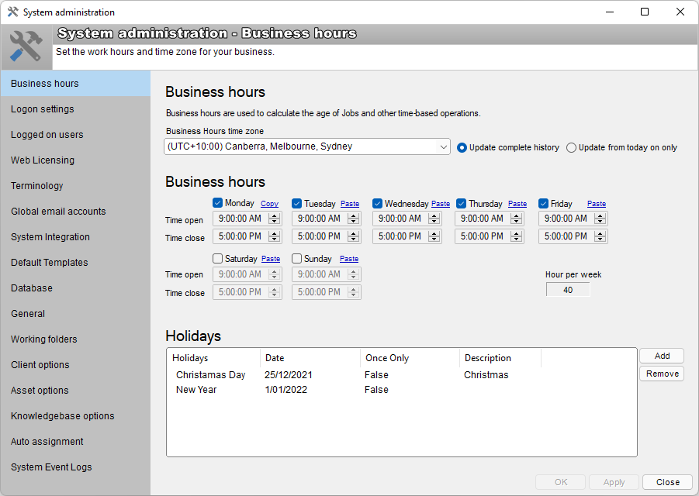699x496 pixels.
Task: Select Working folders in sidebar
Action: point(75,339)
